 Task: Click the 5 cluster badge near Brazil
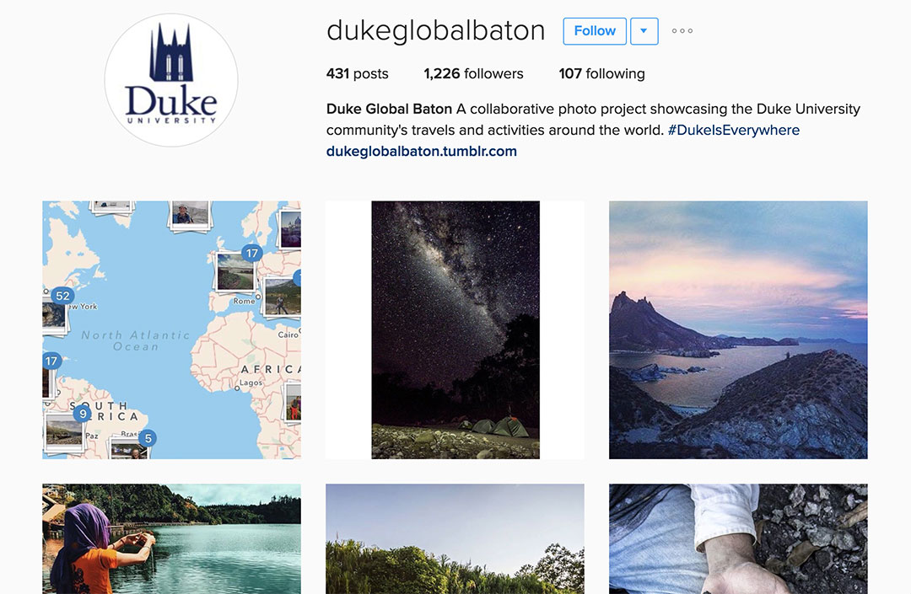[148, 438]
